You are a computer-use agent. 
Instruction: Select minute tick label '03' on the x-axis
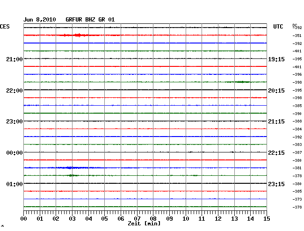[72, 219]
